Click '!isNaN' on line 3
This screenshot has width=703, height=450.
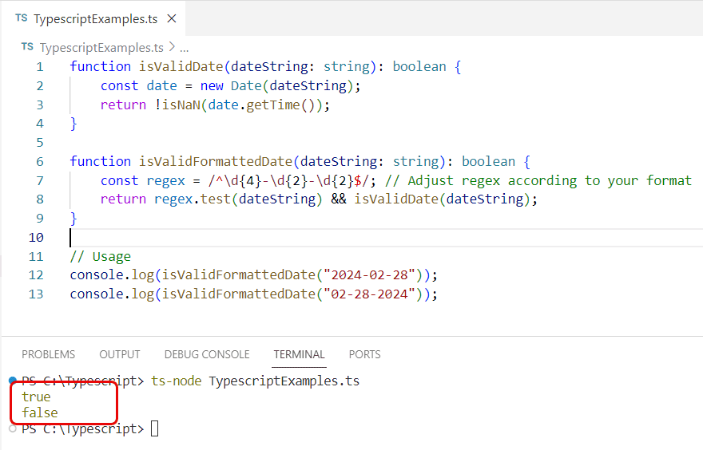tap(177, 105)
